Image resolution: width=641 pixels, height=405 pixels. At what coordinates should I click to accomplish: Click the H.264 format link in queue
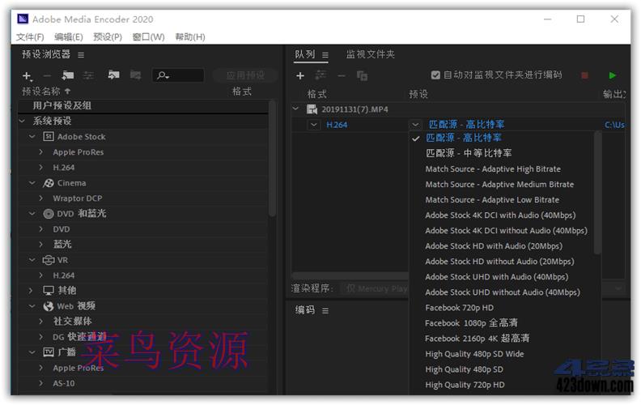[337, 125]
